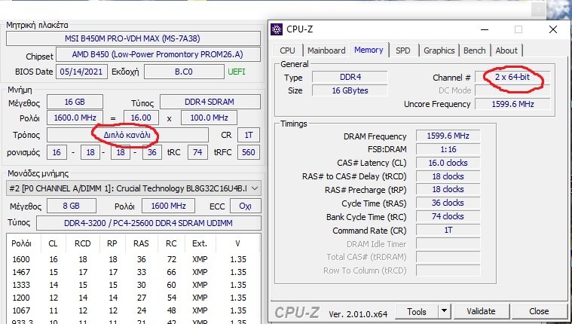Open the Bench tab
The height and width of the screenshot is (324, 572).
tap(474, 50)
